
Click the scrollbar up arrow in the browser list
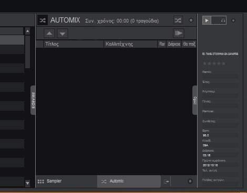point(27,31)
